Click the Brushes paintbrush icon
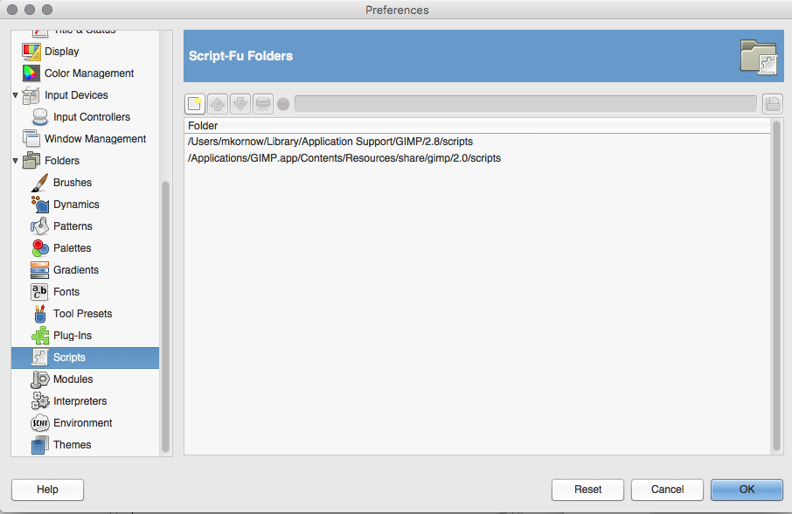The height and width of the screenshot is (514, 792). 40,183
